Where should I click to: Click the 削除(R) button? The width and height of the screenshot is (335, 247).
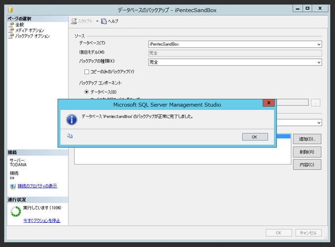pyautogui.click(x=307, y=152)
